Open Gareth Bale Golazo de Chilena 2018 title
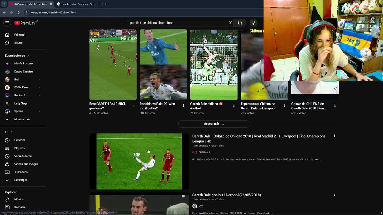The width and height of the screenshot is (383, 215). pos(259,139)
